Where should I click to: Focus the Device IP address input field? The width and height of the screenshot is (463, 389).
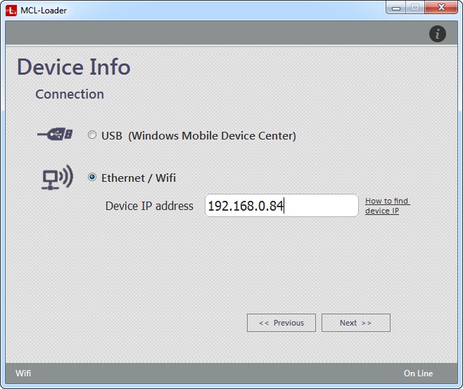[x=281, y=206]
